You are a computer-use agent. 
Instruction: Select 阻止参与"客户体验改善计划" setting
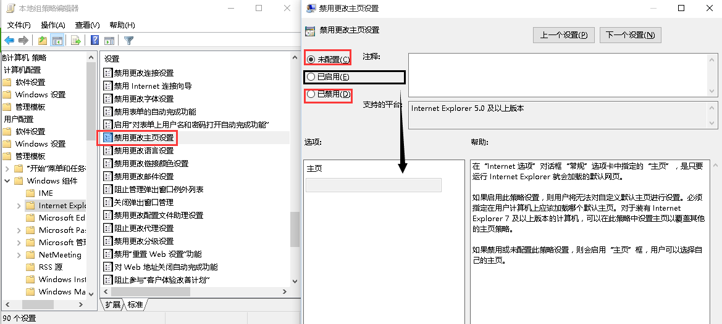pyautogui.click(x=162, y=280)
